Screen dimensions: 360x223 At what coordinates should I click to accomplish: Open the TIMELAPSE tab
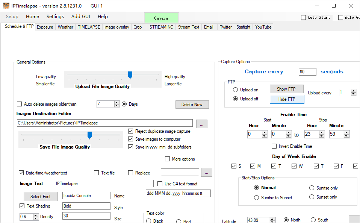pos(89,27)
